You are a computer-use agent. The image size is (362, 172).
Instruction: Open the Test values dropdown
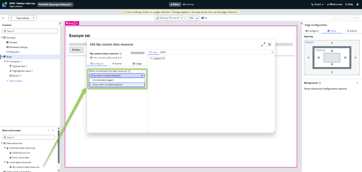(x=22, y=18)
